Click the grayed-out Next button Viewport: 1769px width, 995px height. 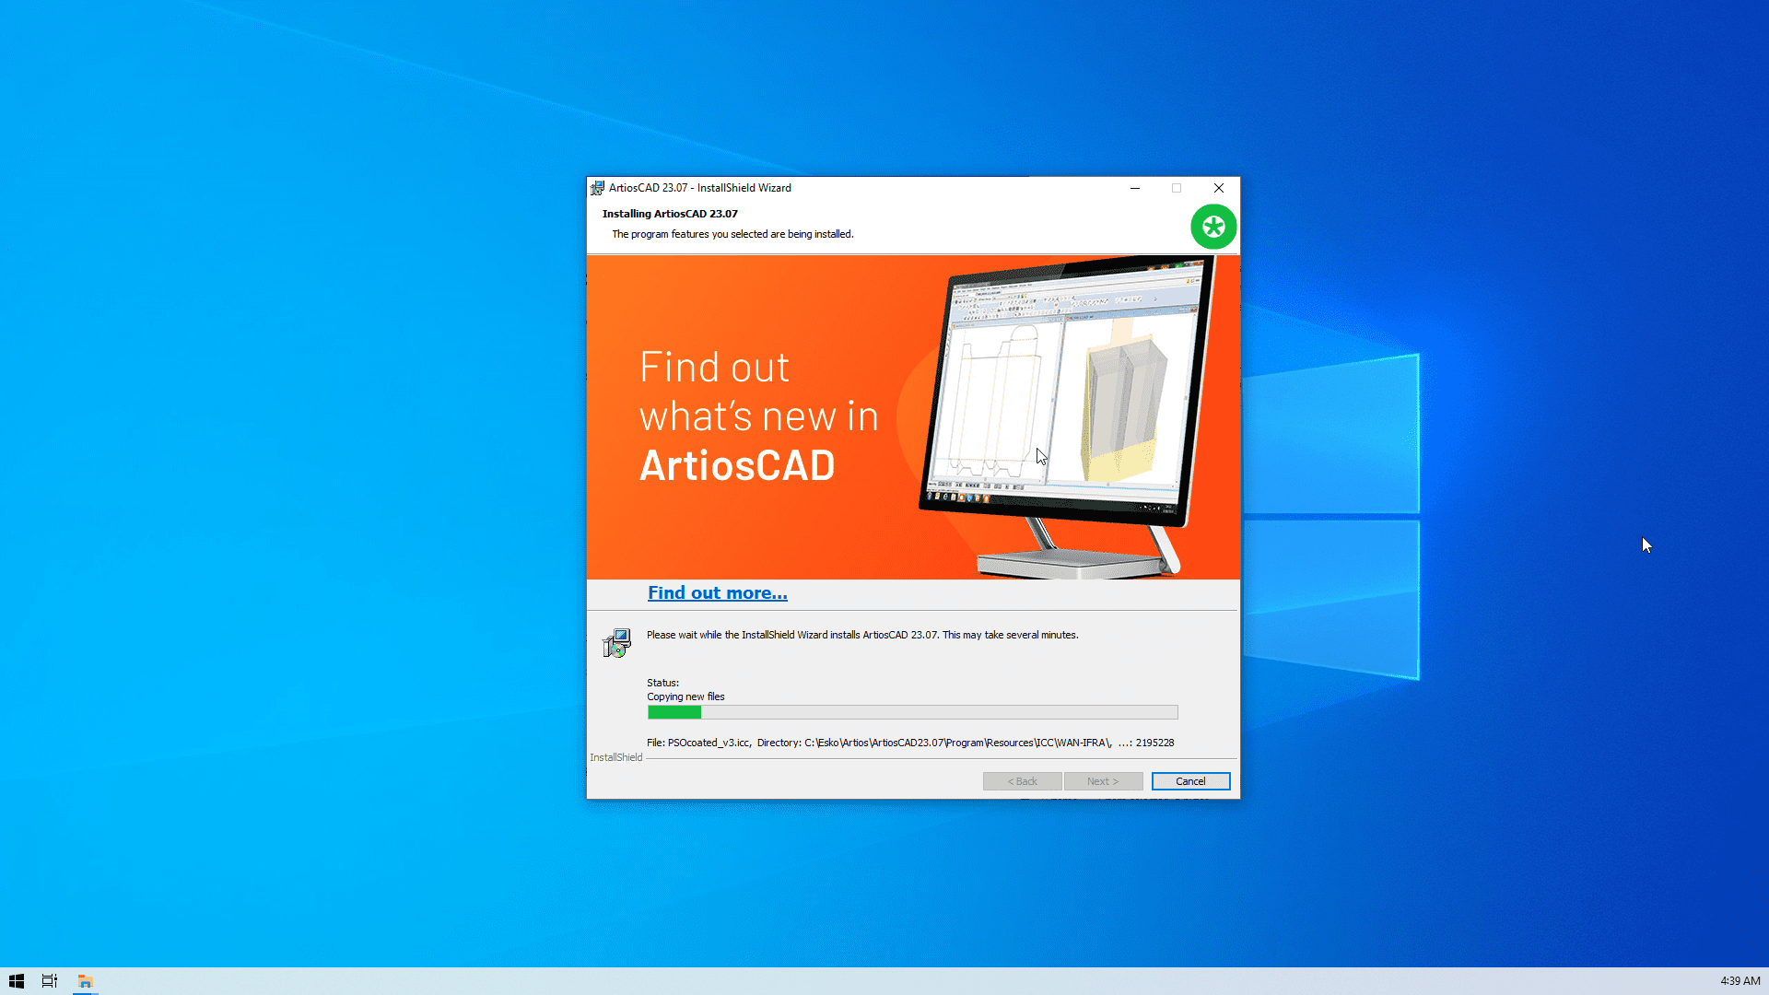coord(1103,781)
